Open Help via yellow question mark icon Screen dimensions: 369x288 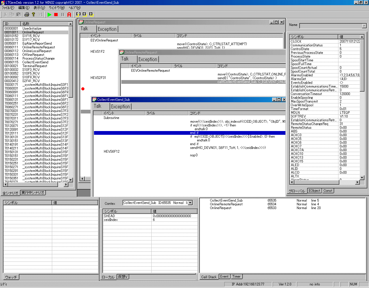[x=33, y=14]
